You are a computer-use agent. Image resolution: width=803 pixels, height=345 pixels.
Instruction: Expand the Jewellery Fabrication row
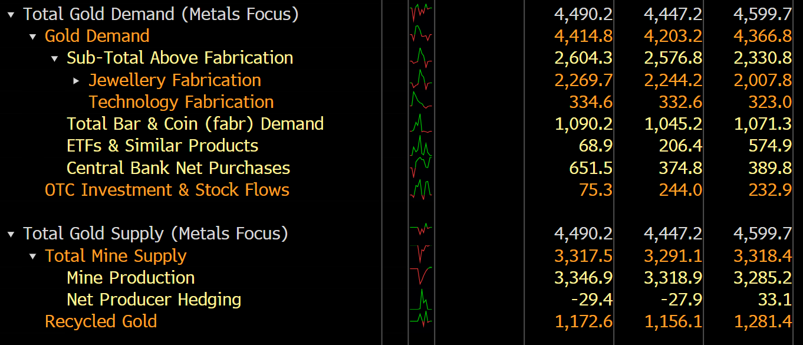coord(77,80)
